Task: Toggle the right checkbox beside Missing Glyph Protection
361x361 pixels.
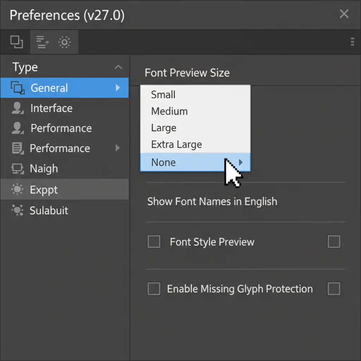Action: pyautogui.click(x=334, y=289)
